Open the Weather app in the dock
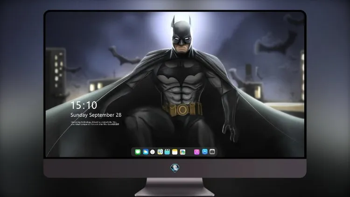 click(x=146, y=152)
